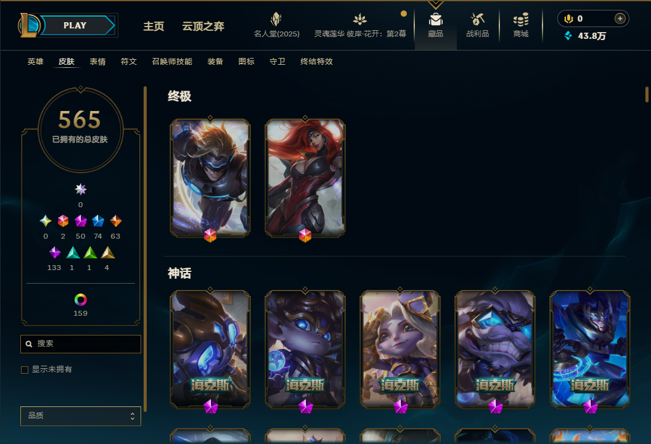Switch to the 英雄 champions tab

35,62
